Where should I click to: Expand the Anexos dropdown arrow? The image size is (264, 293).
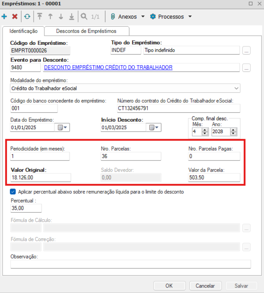(x=143, y=17)
